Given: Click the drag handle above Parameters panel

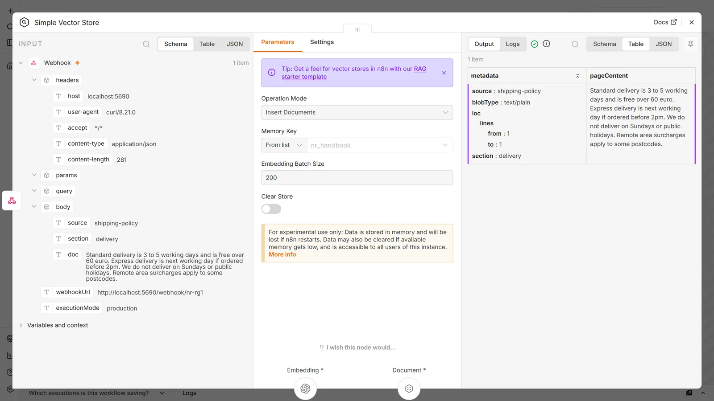Looking at the screenshot, I should pyautogui.click(x=357, y=29).
